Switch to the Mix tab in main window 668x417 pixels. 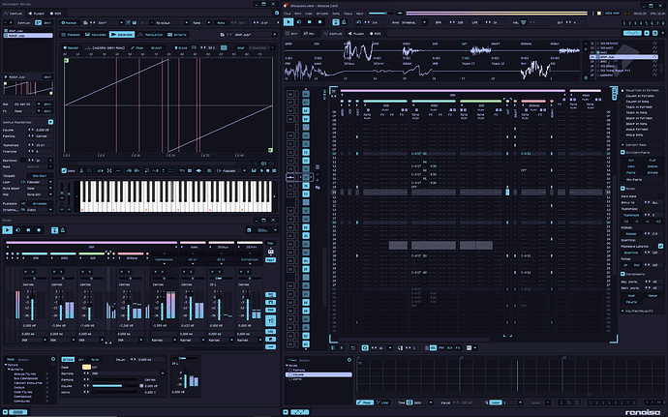(x=309, y=33)
